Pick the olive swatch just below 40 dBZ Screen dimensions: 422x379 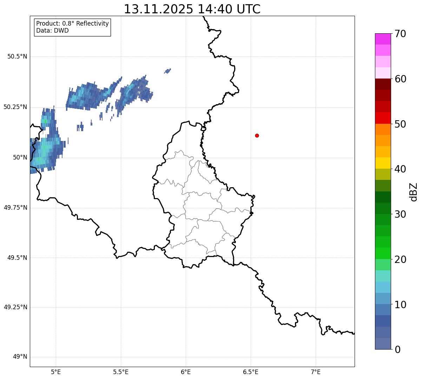coord(383,174)
